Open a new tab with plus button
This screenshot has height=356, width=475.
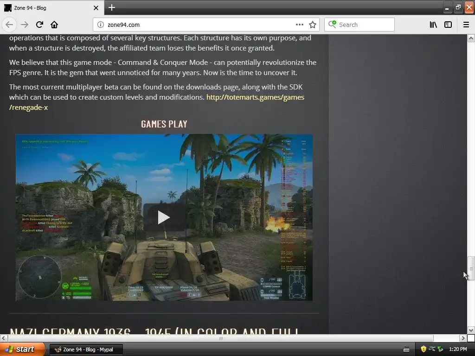(111, 7)
